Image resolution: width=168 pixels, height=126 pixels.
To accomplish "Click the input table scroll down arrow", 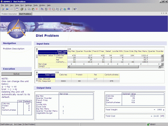I will [x=162, y=64].
